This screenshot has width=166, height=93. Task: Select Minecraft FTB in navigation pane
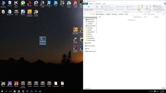click(x=91, y=32)
